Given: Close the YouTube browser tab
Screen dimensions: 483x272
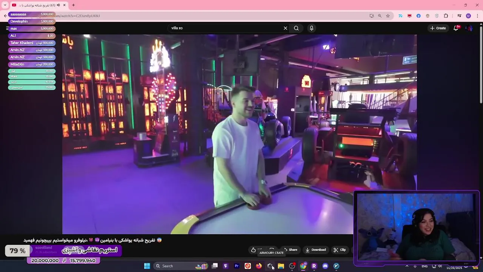Looking at the screenshot, I should click(x=65, y=5).
